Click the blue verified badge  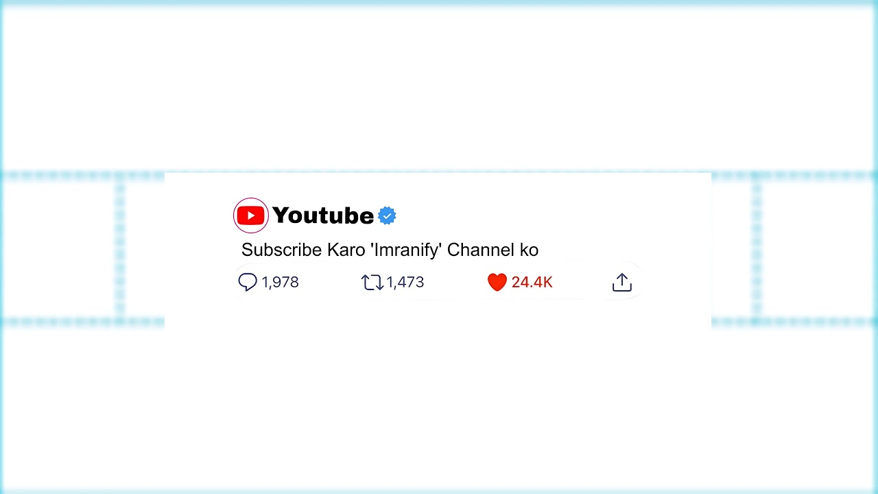(x=387, y=216)
